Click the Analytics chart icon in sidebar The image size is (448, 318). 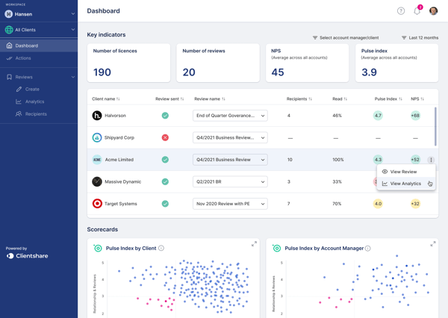(19, 102)
